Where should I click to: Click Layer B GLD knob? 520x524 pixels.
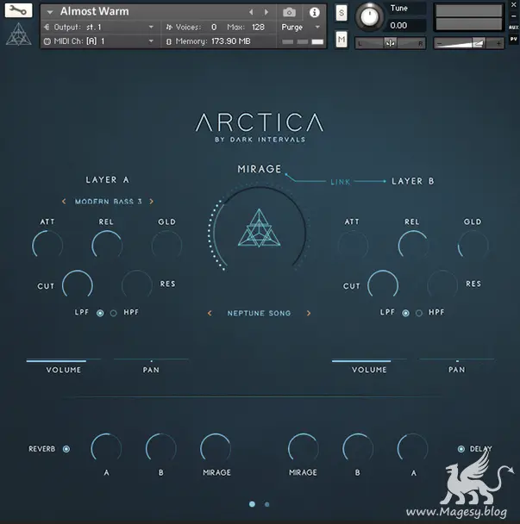pos(473,245)
